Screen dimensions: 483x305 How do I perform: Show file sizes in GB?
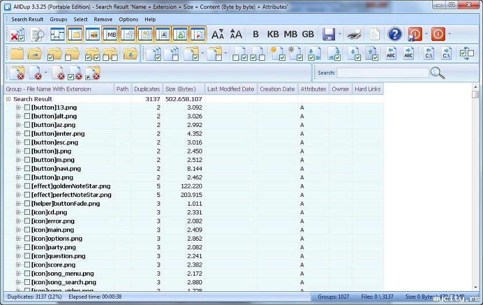(308, 34)
